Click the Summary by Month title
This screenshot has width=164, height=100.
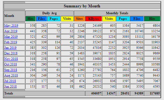pos(82,6)
